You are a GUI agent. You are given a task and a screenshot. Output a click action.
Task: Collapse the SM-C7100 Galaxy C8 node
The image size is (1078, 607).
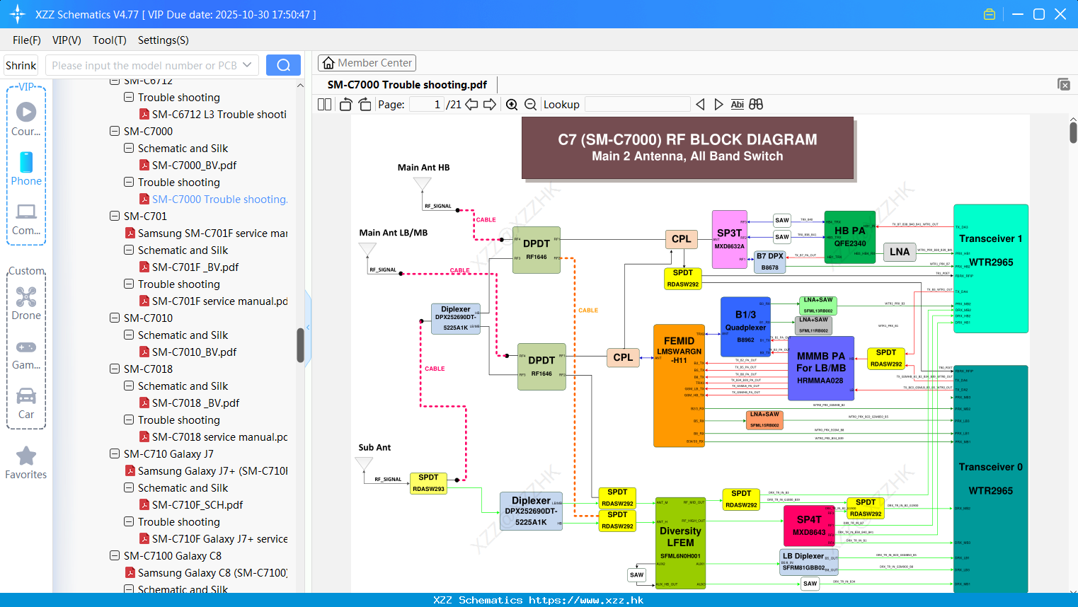[115, 555]
